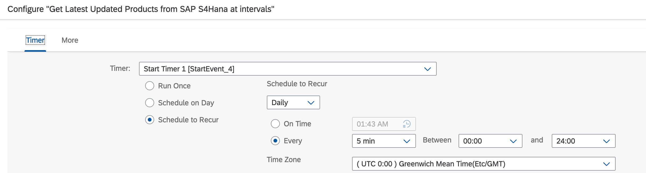This screenshot has height=173, width=646.
Task: Click the Daily dropdown chevron
Action: pos(310,102)
